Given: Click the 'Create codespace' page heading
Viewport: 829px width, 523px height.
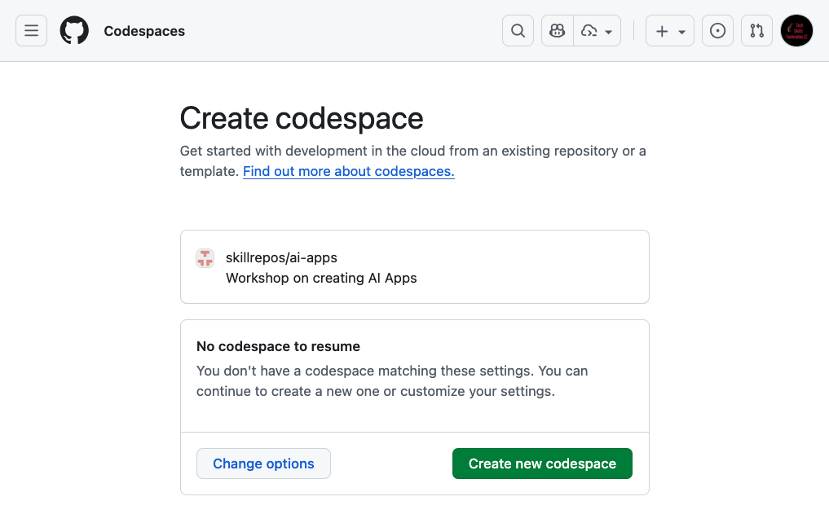Looking at the screenshot, I should (x=302, y=119).
